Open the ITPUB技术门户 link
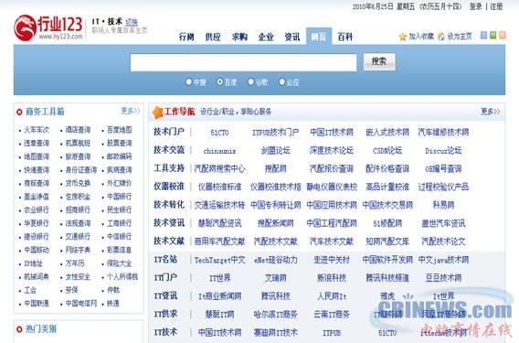Image resolution: width=519 pixels, height=343 pixels. click(x=275, y=133)
